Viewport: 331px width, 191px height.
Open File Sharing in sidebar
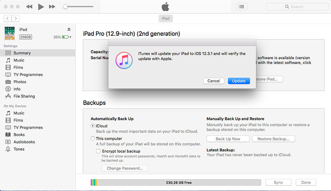(x=38, y=96)
